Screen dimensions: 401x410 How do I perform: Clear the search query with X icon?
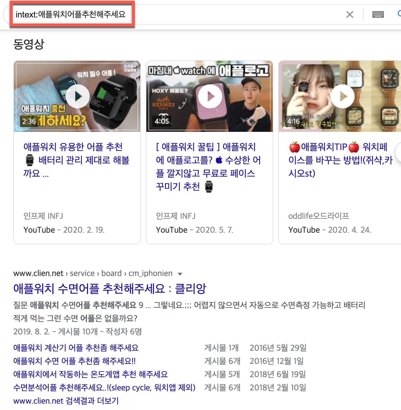pyautogui.click(x=350, y=14)
